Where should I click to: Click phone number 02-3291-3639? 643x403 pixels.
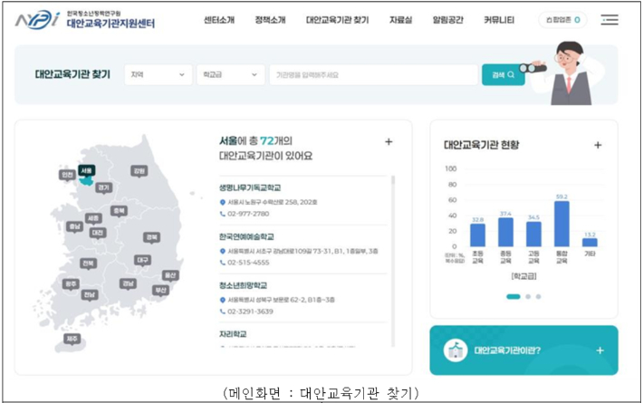pos(250,312)
